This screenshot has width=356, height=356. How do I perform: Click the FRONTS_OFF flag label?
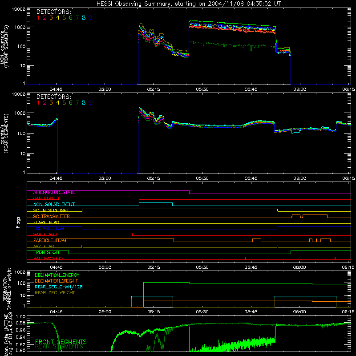point(47,252)
